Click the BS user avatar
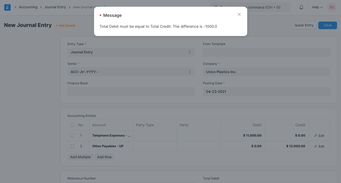Image resolution: width=341 pixels, height=183 pixels. tap(332, 7)
